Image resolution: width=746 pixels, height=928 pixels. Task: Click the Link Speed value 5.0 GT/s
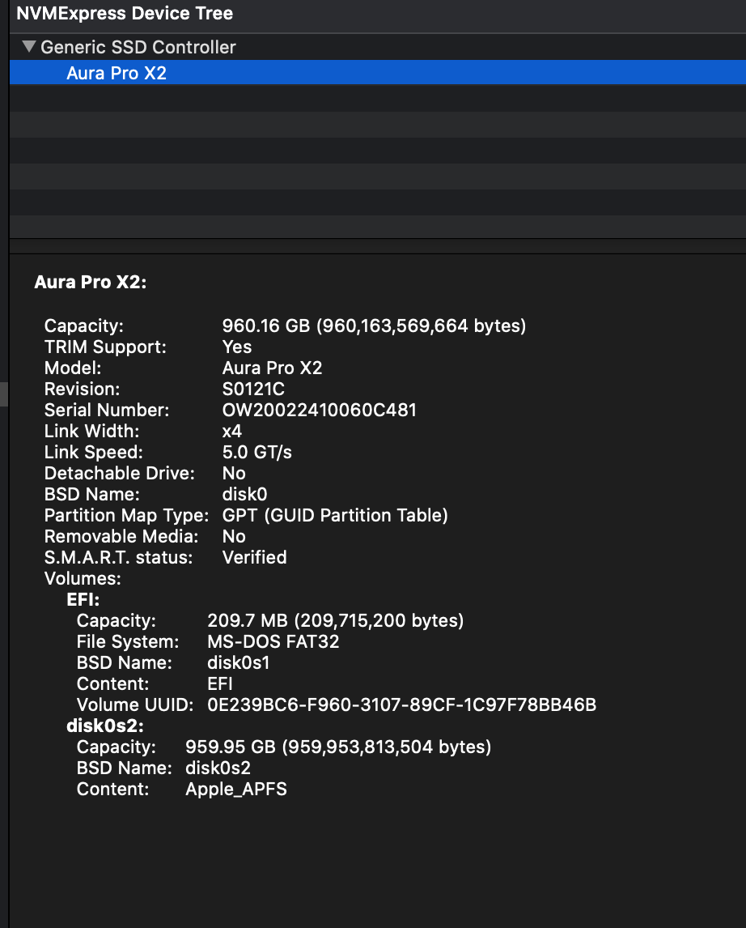tap(257, 452)
